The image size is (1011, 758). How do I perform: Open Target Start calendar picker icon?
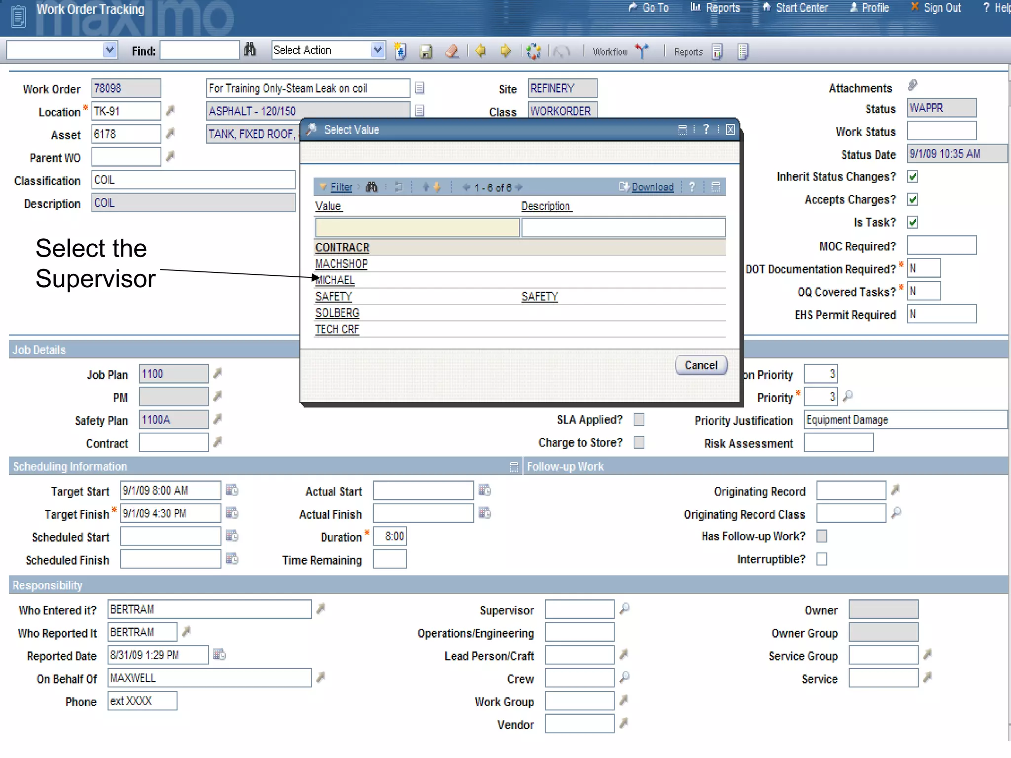coord(232,490)
